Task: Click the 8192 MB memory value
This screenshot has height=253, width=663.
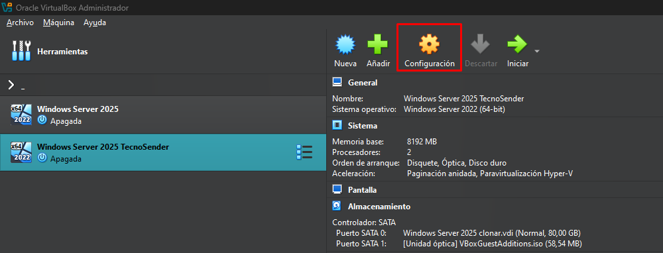Action: (422, 142)
